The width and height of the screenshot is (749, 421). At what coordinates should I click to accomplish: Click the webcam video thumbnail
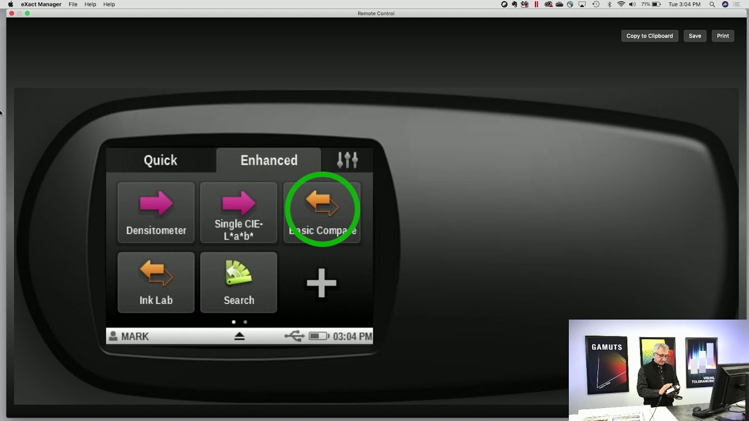tap(659, 370)
